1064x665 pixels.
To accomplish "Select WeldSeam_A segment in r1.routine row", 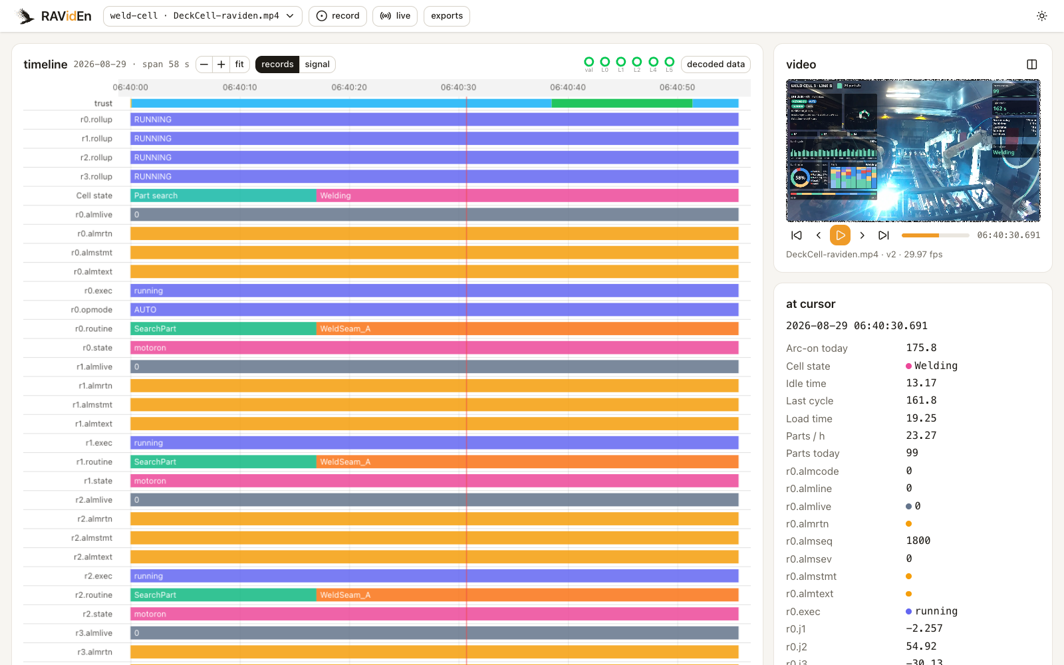I will click(x=527, y=462).
